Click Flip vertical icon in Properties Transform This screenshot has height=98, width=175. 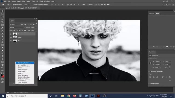click(170, 67)
